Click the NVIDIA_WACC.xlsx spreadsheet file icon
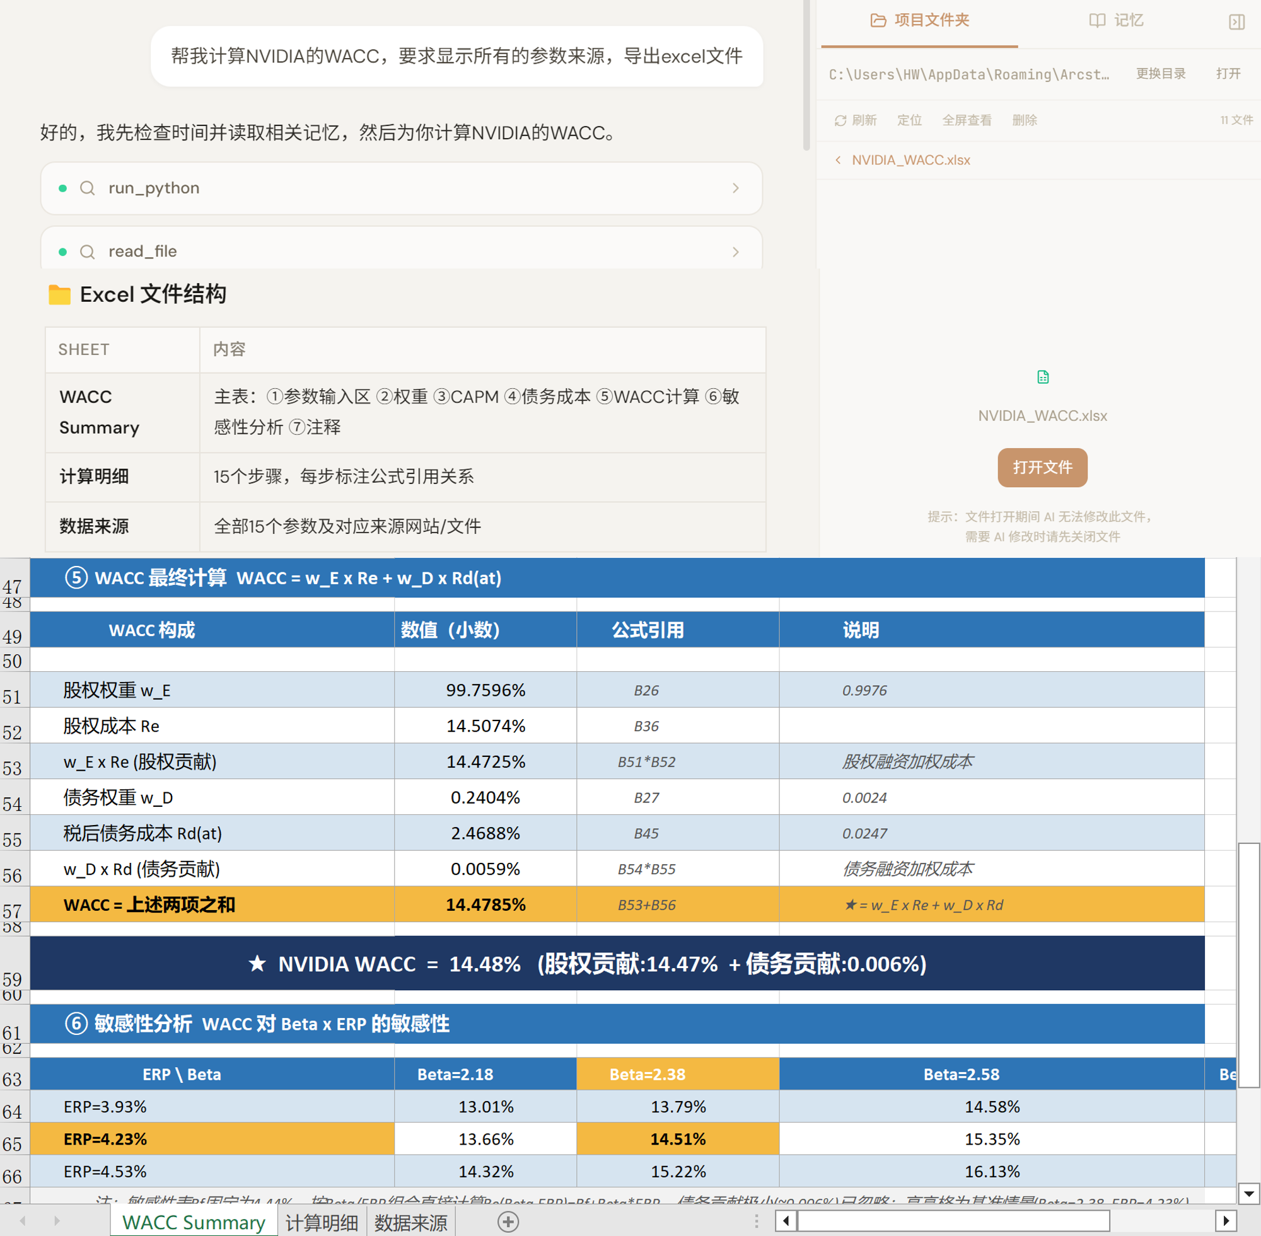The width and height of the screenshot is (1261, 1236). pos(1042,376)
